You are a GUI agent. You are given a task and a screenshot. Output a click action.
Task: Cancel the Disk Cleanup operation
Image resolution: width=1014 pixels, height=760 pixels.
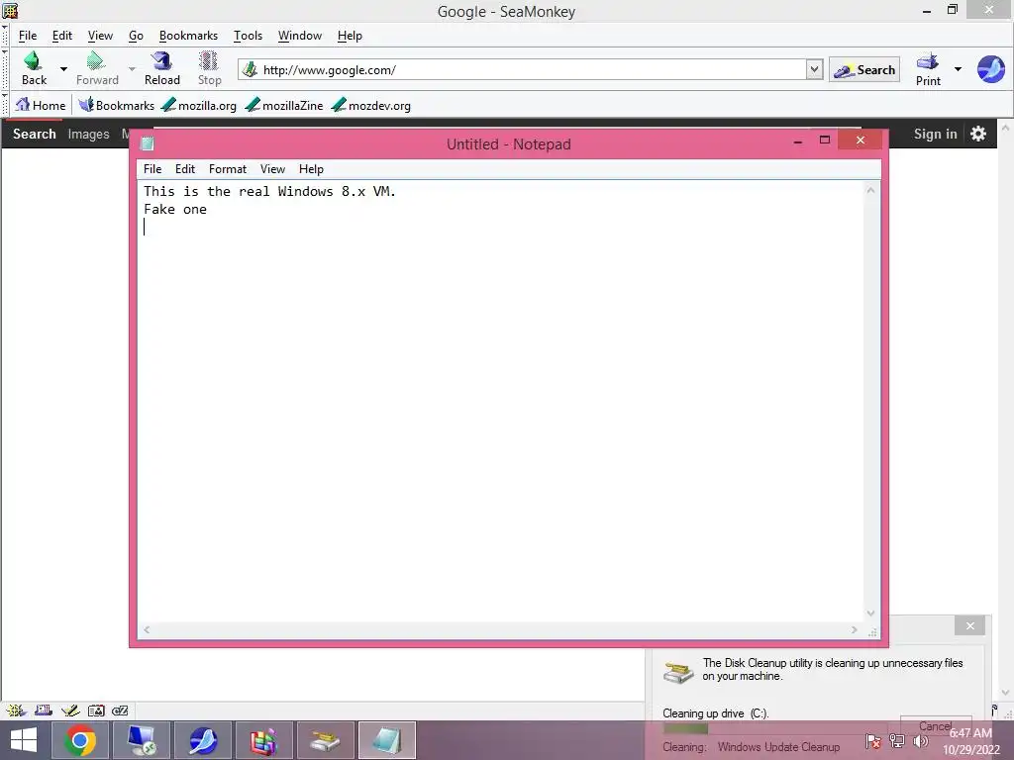(x=936, y=726)
